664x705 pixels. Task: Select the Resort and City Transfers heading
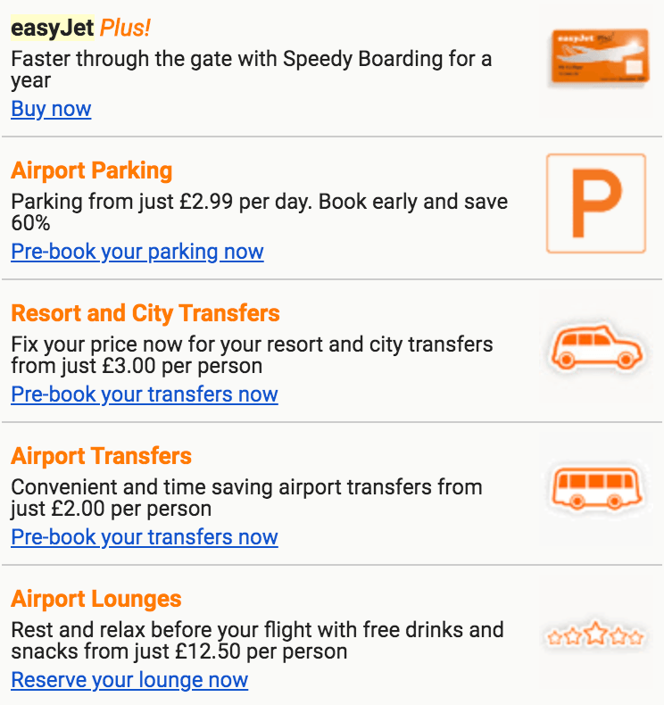point(145,313)
